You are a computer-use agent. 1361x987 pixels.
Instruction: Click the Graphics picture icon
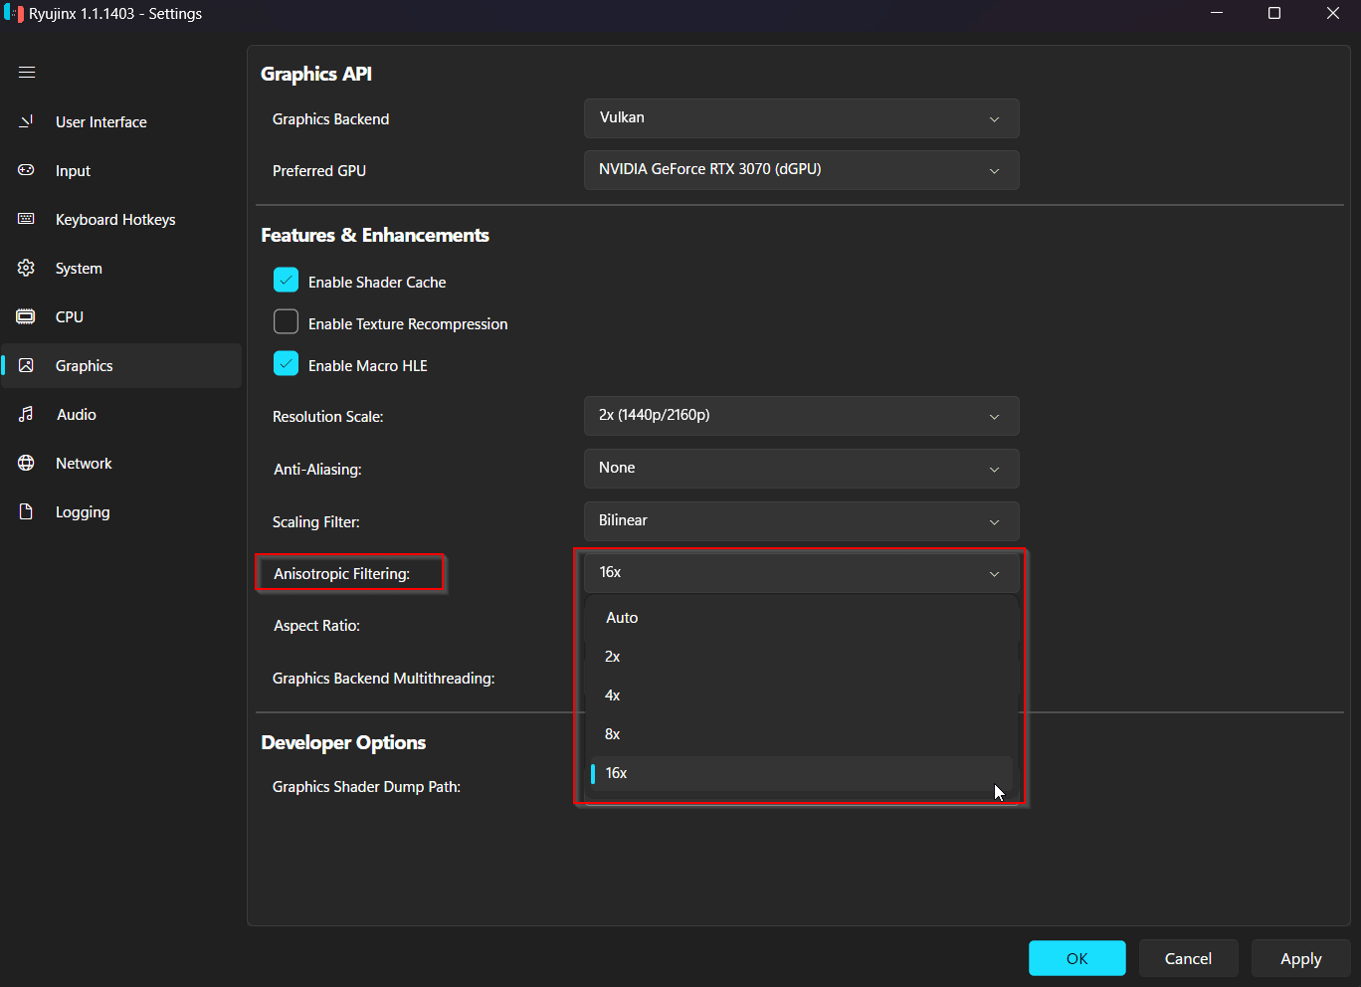click(x=27, y=365)
